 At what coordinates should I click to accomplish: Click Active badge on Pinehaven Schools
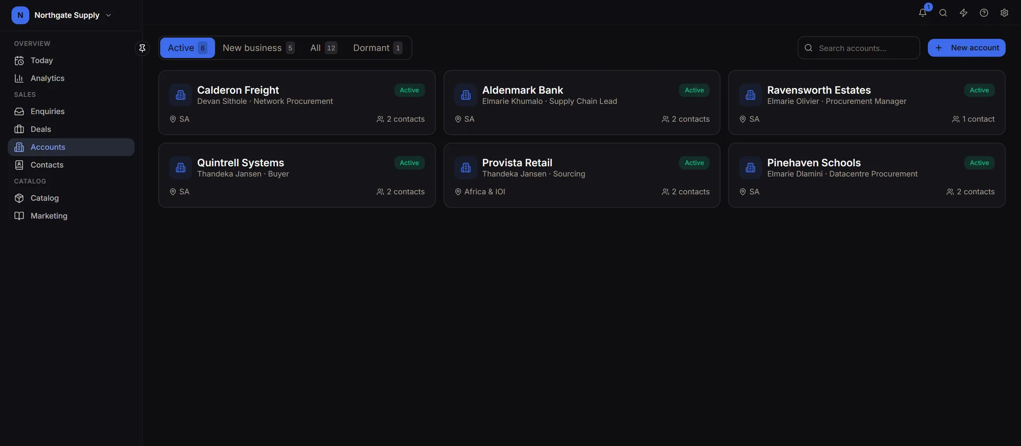click(979, 163)
